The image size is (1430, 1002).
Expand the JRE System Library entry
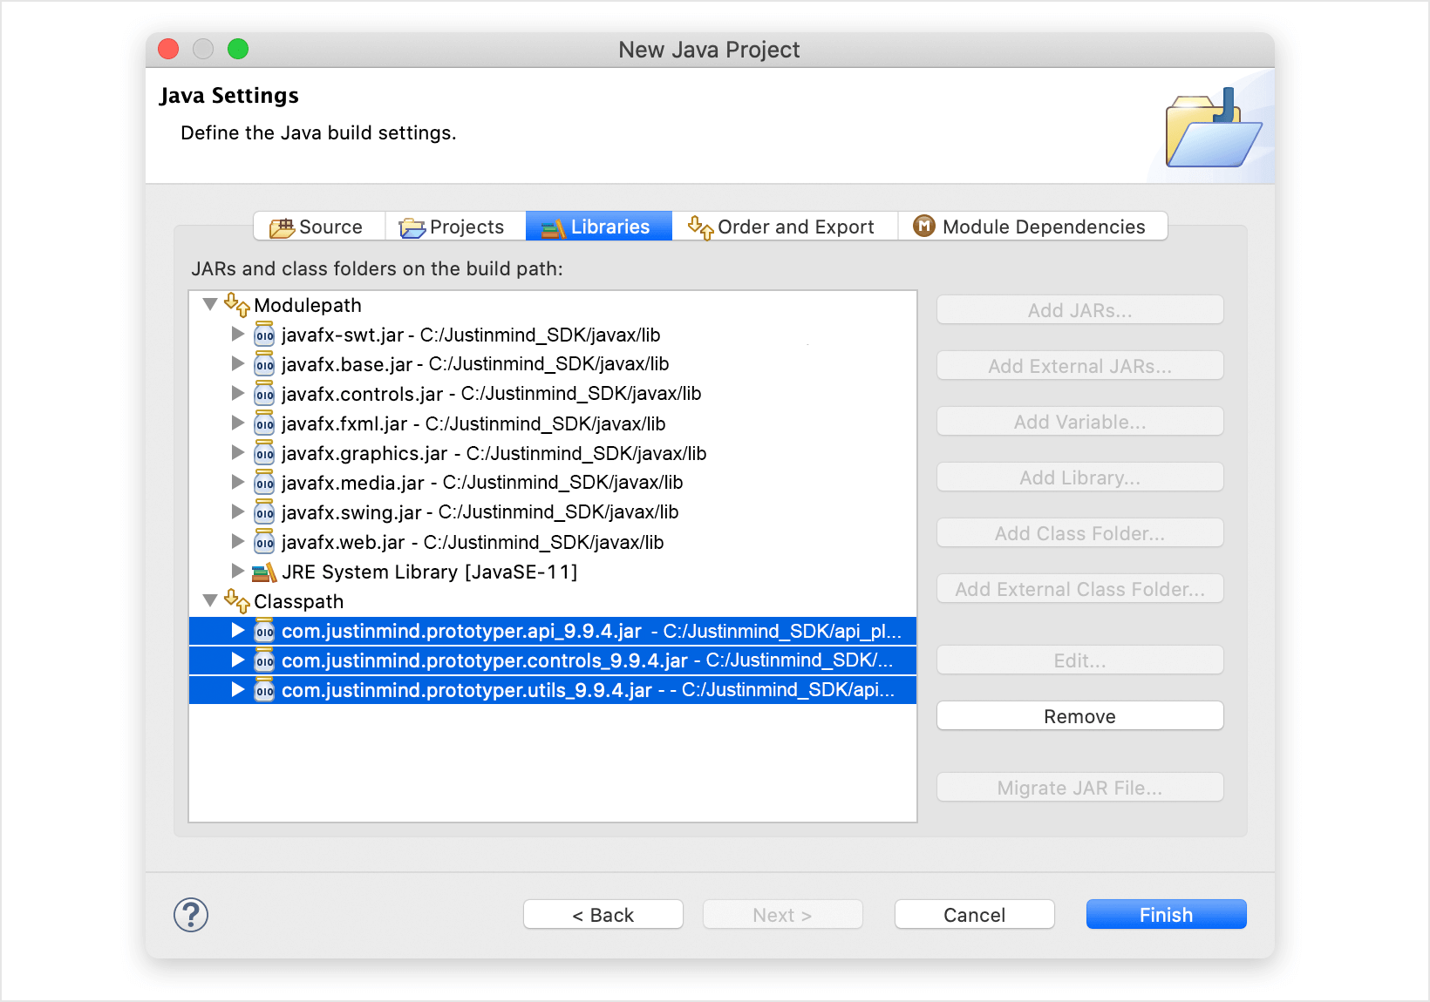[237, 571]
